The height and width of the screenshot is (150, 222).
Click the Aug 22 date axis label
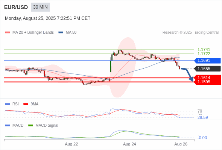[71, 144]
